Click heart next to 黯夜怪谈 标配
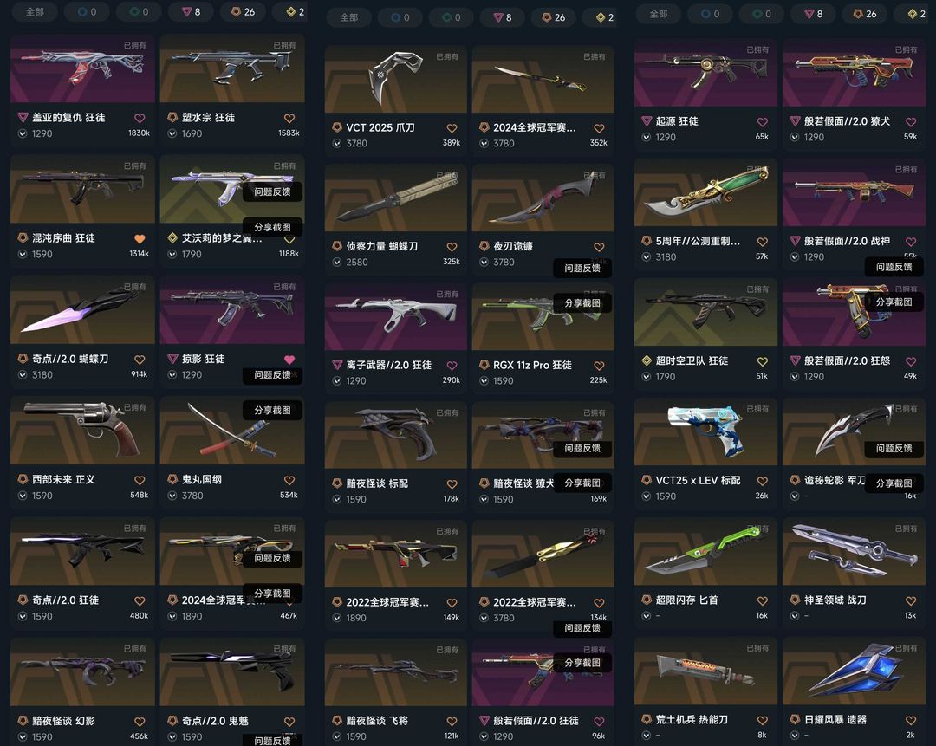The image size is (936, 746). [x=452, y=484]
